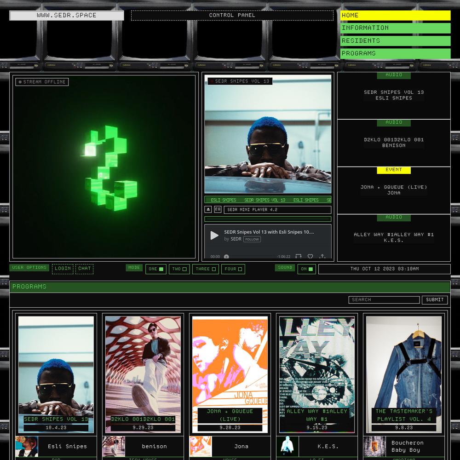Open The Tastemaker's Playlist Vol. 4 card
This screenshot has height=460, width=460.
point(404,374)
